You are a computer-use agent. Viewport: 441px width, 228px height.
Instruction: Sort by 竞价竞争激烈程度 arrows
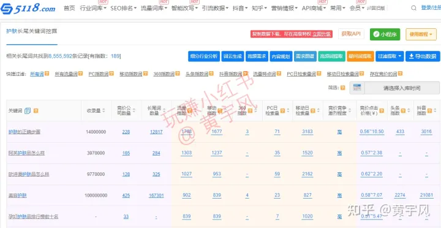350,110
